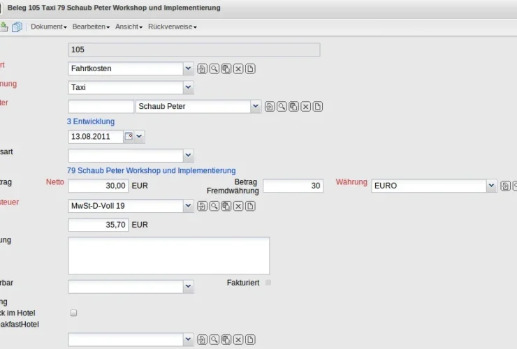The height and width of the screenshot is (349, 517).
Task: Click the copy icon beside Schaub Peter
Action: 293,107
